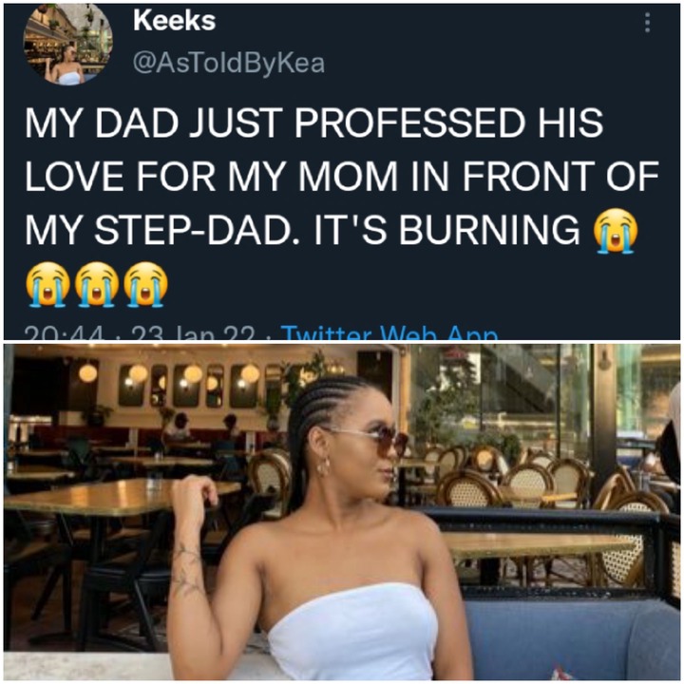Click the 20:44 tweet timestamp
684x684 pixels.
coord(65,333)
